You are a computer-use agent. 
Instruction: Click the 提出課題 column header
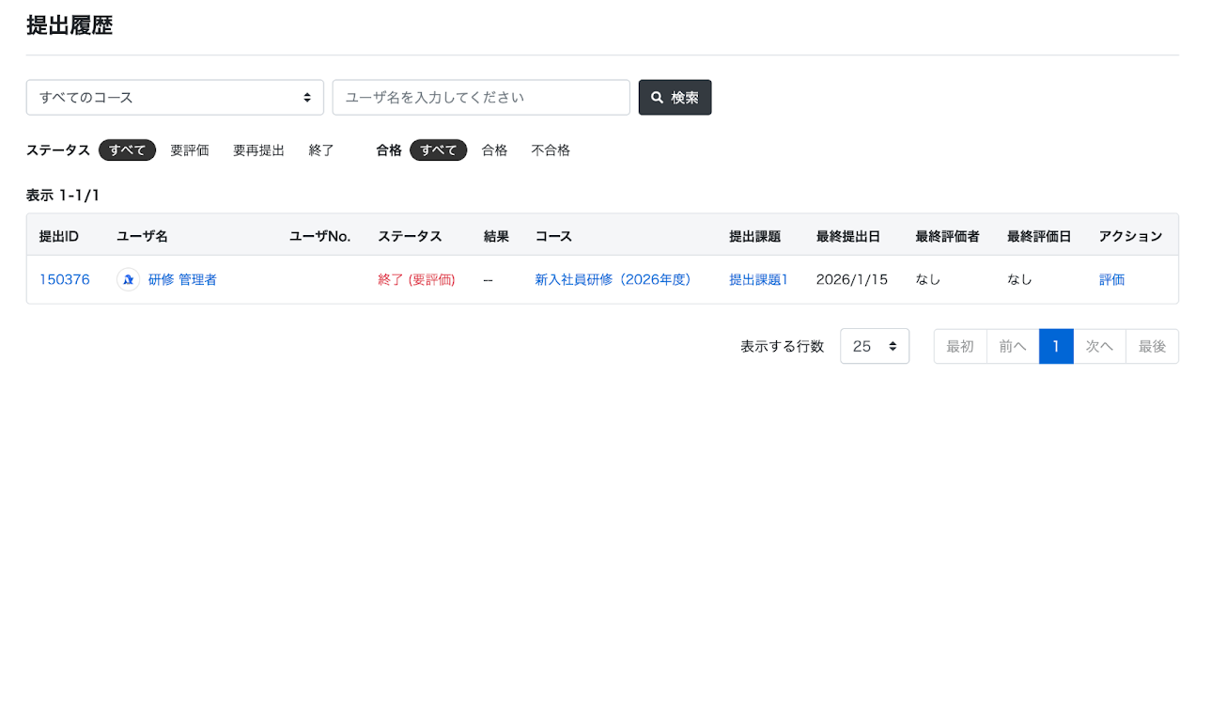(x=755, y=236)
